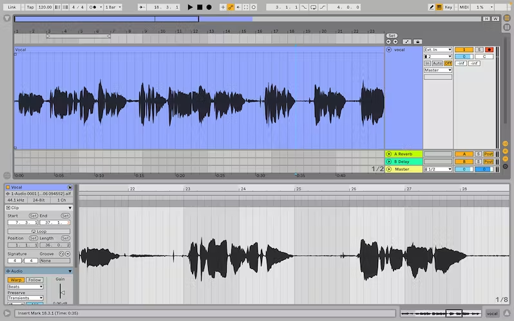
Task: Solo the A Reverb return track
Action: tap(479, 154)
